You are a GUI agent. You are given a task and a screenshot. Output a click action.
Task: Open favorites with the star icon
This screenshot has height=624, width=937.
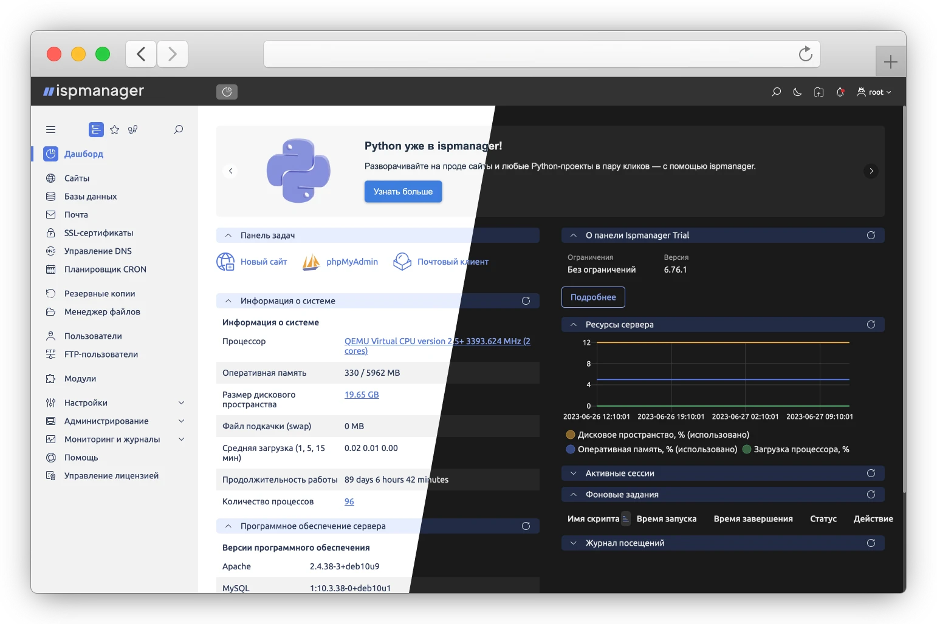pos(114,129)
